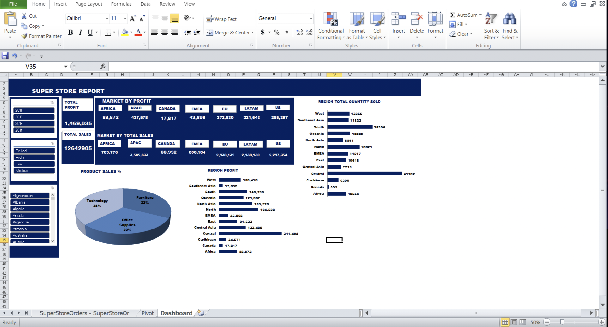Click Merge & Center button
The width and height of the screenshot is (608, 327).
[x=230, y=33]
